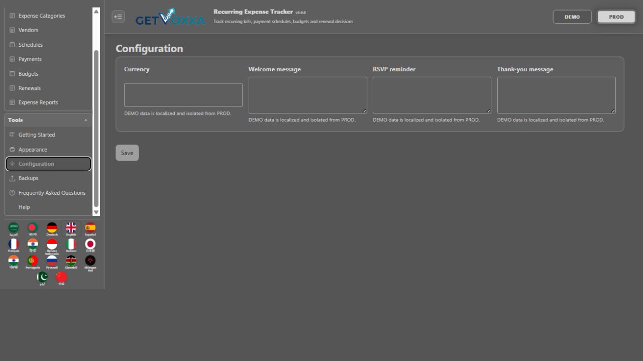Image resolution: width=643 pixels, height=361 pixels.
Task: Click the sidebar scrollbar up arrow
Action: [x=96, y=11]
